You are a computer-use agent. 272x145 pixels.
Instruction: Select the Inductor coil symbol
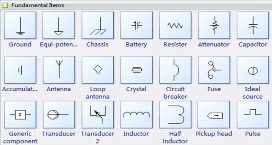point(136,115)
